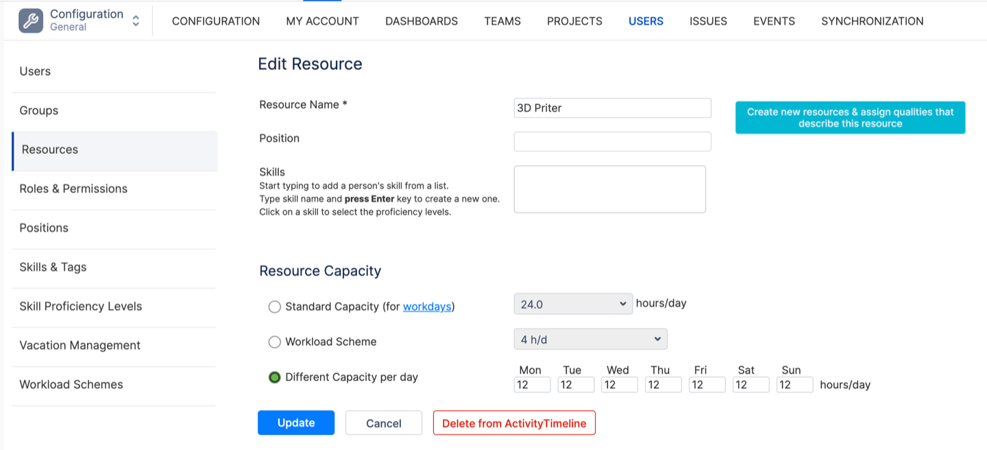Select the Workload Scheme radio button
Viewport: 987px width, 450px height.
pyautogui.click(x=274, y=342)
